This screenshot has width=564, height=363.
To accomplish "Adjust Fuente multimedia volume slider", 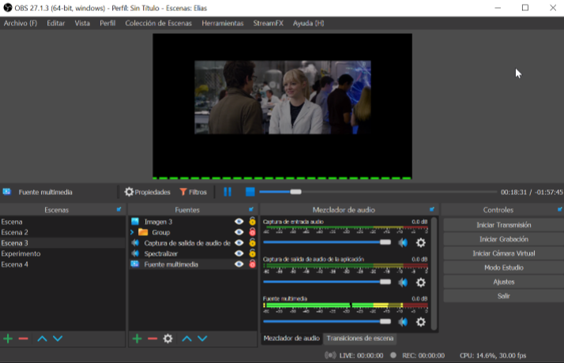I will pyautogui.click(x=327, y=321).
